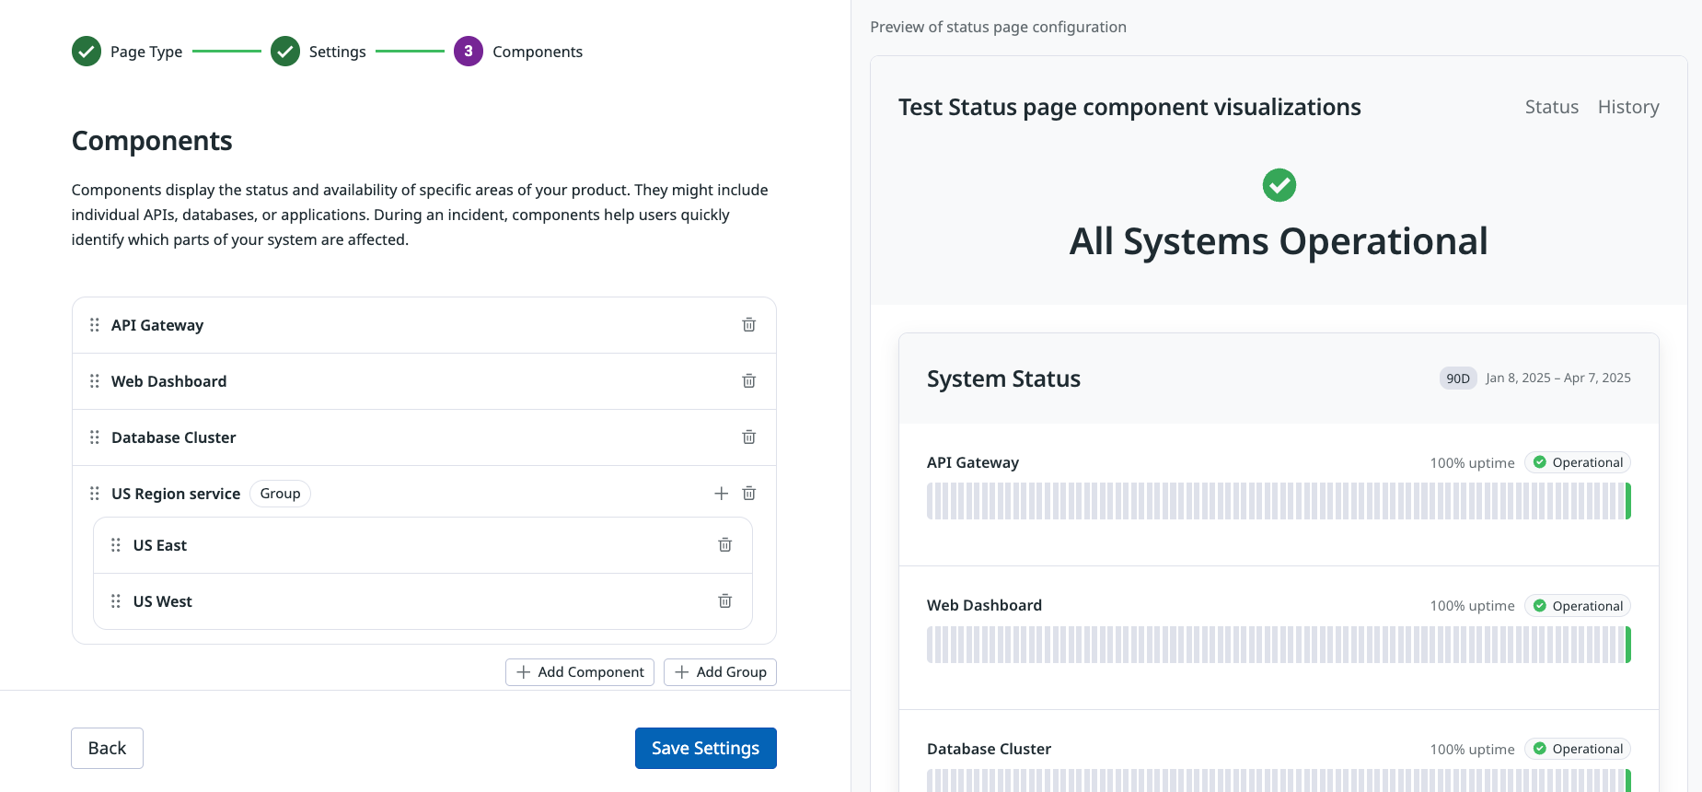Save the status page settings
This screenshot has height=792, width=1702.
click(x=705, y=748)
